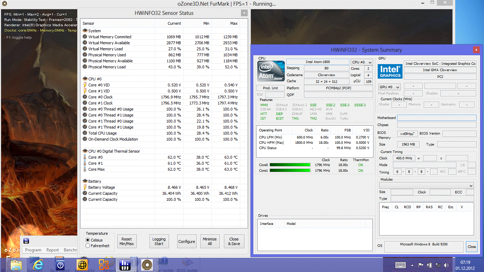
Task: Sort by the Sensor column header
Action: pyautogui.click(x=118, y=23)
